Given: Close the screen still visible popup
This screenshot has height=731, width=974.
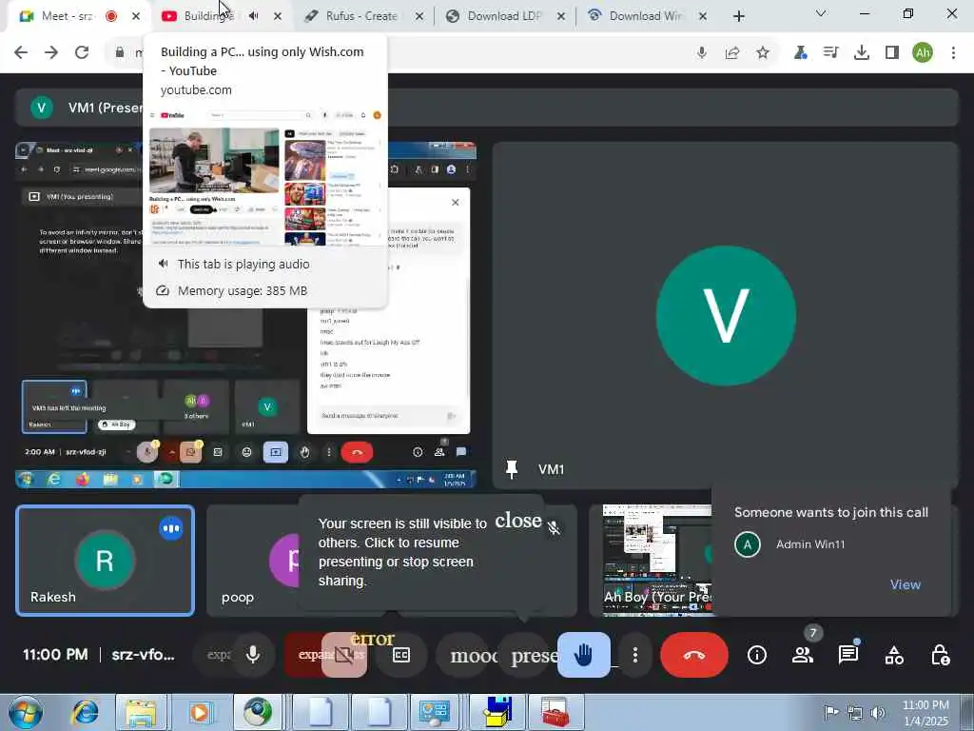Looking at the screenshot, I should [518, 521].
